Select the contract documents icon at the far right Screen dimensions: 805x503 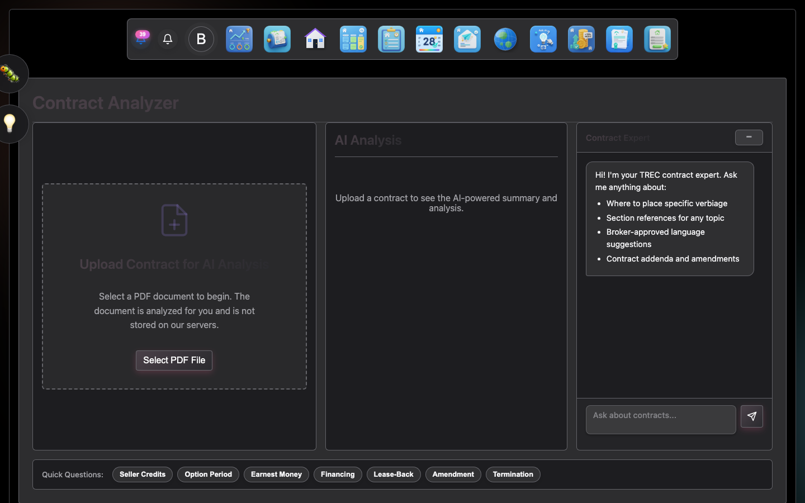tap(657, 39)
